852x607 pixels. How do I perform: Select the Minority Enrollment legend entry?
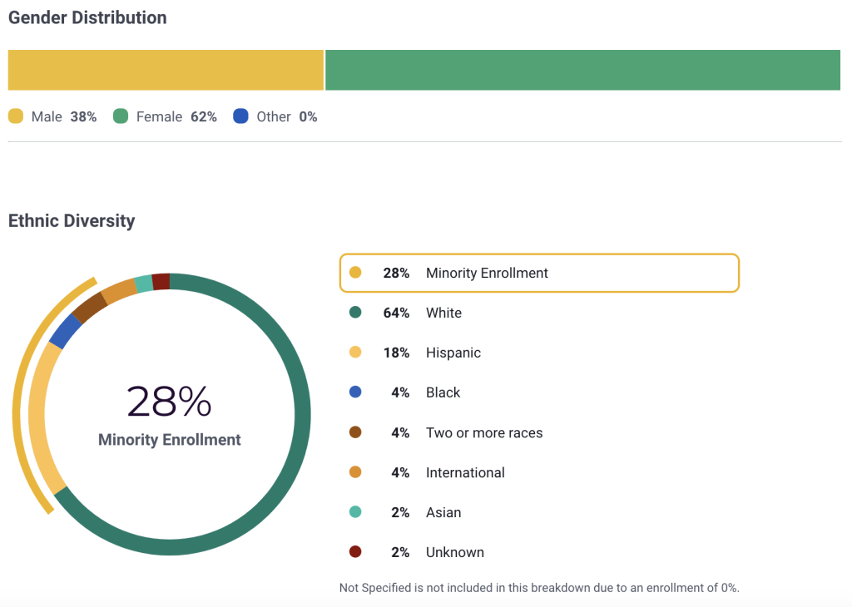539,273
